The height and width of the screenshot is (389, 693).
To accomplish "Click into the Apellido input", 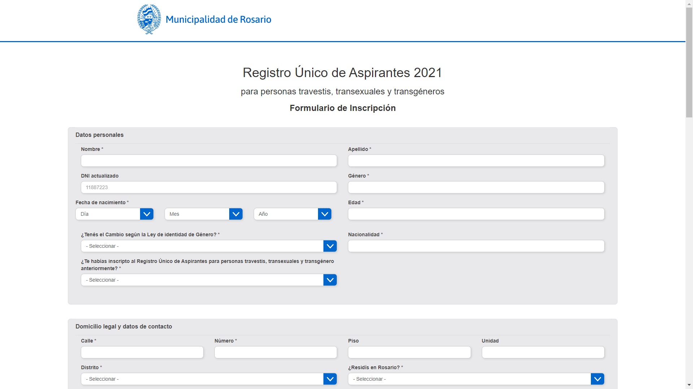I will pos(476,161).
